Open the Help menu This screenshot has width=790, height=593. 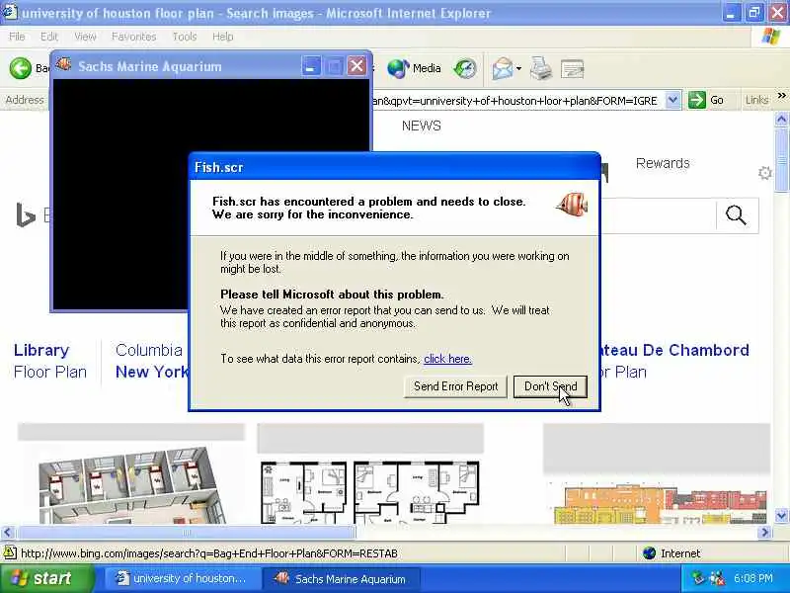(222, 37)
